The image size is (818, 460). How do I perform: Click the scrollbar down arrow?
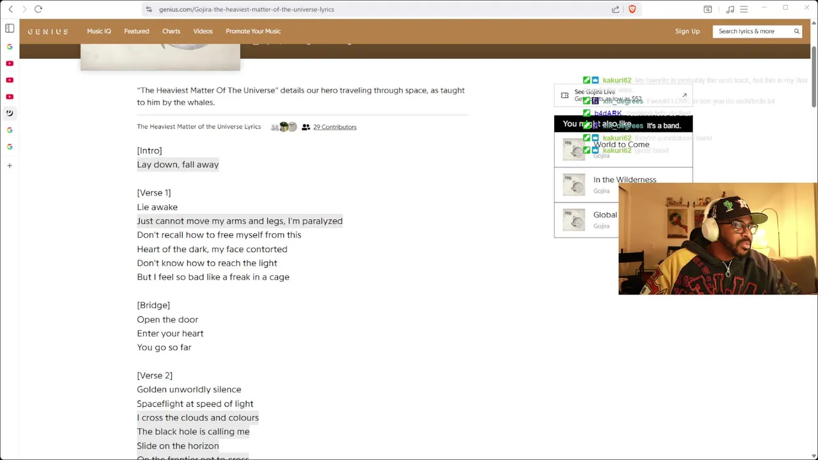814,456
